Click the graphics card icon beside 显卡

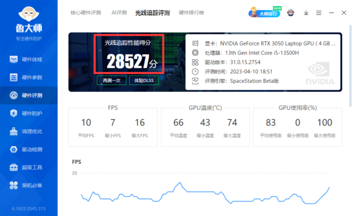[195, 43]
